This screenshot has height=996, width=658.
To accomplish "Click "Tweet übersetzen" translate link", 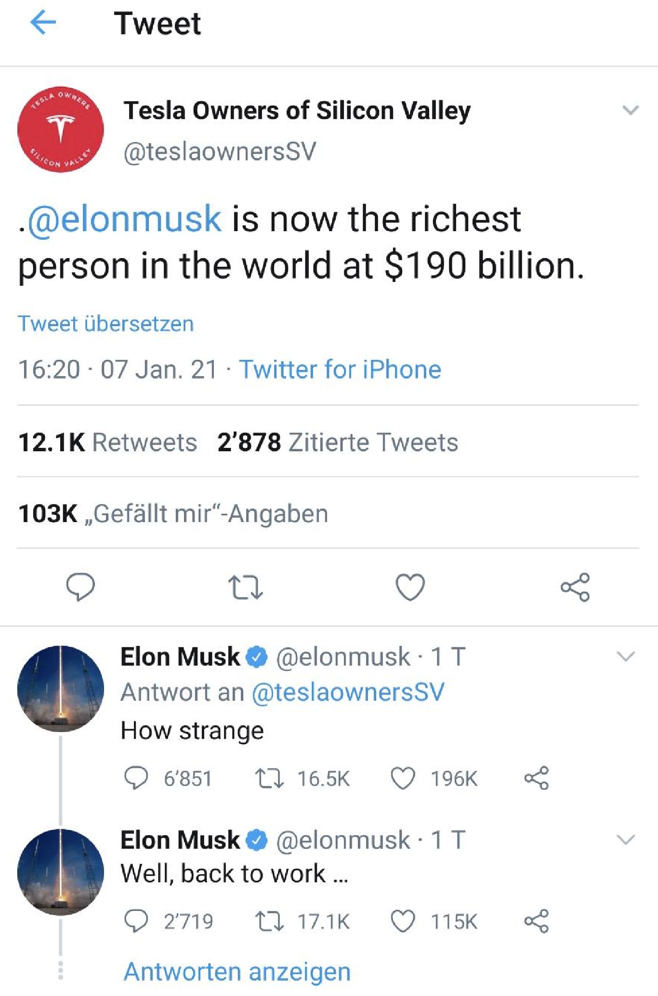I will click(106, 324).
